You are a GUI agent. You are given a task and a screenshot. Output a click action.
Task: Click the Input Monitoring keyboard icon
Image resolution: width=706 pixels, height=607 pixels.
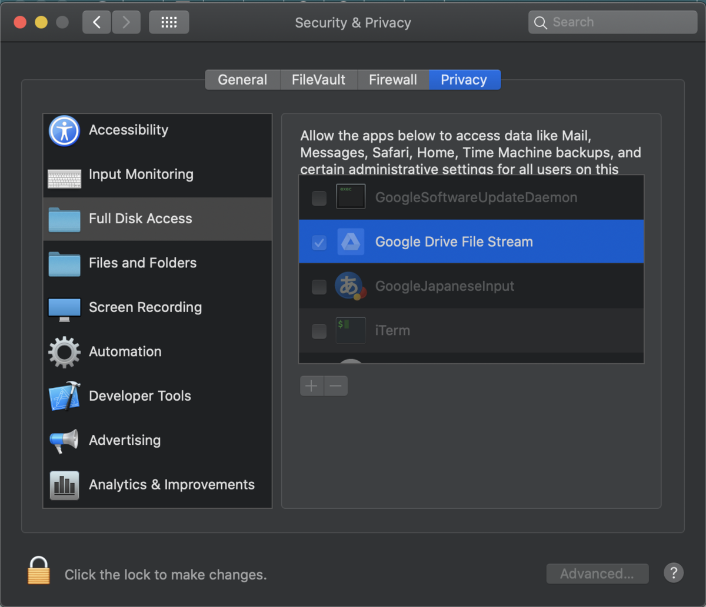tap(64, 178)
